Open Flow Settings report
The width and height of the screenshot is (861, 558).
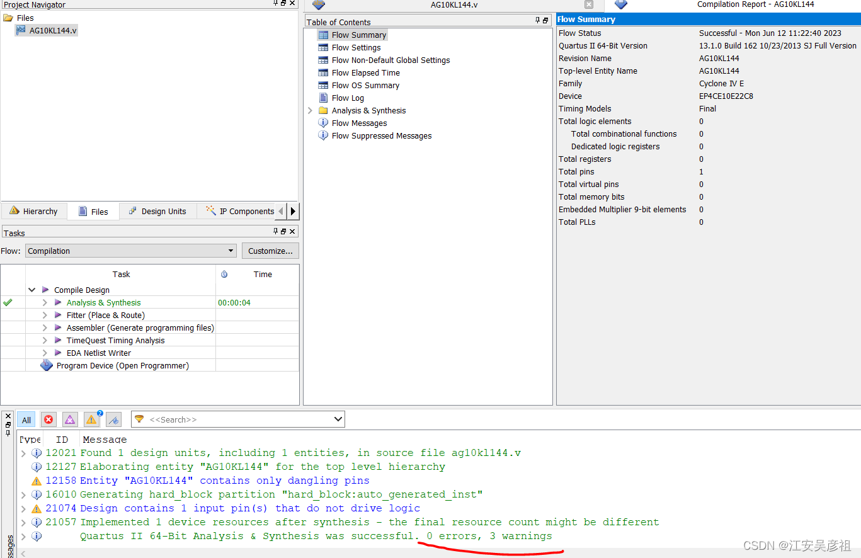(x=356, y=48)
